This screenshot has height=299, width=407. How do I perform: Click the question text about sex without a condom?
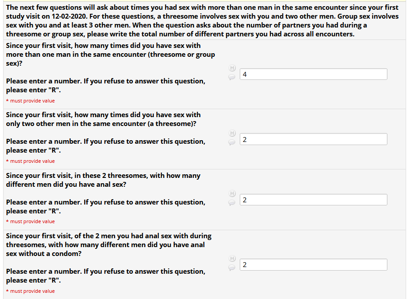(x=109, y=244)
